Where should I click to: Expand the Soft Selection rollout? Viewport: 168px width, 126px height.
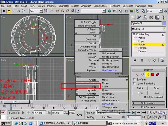148,103
